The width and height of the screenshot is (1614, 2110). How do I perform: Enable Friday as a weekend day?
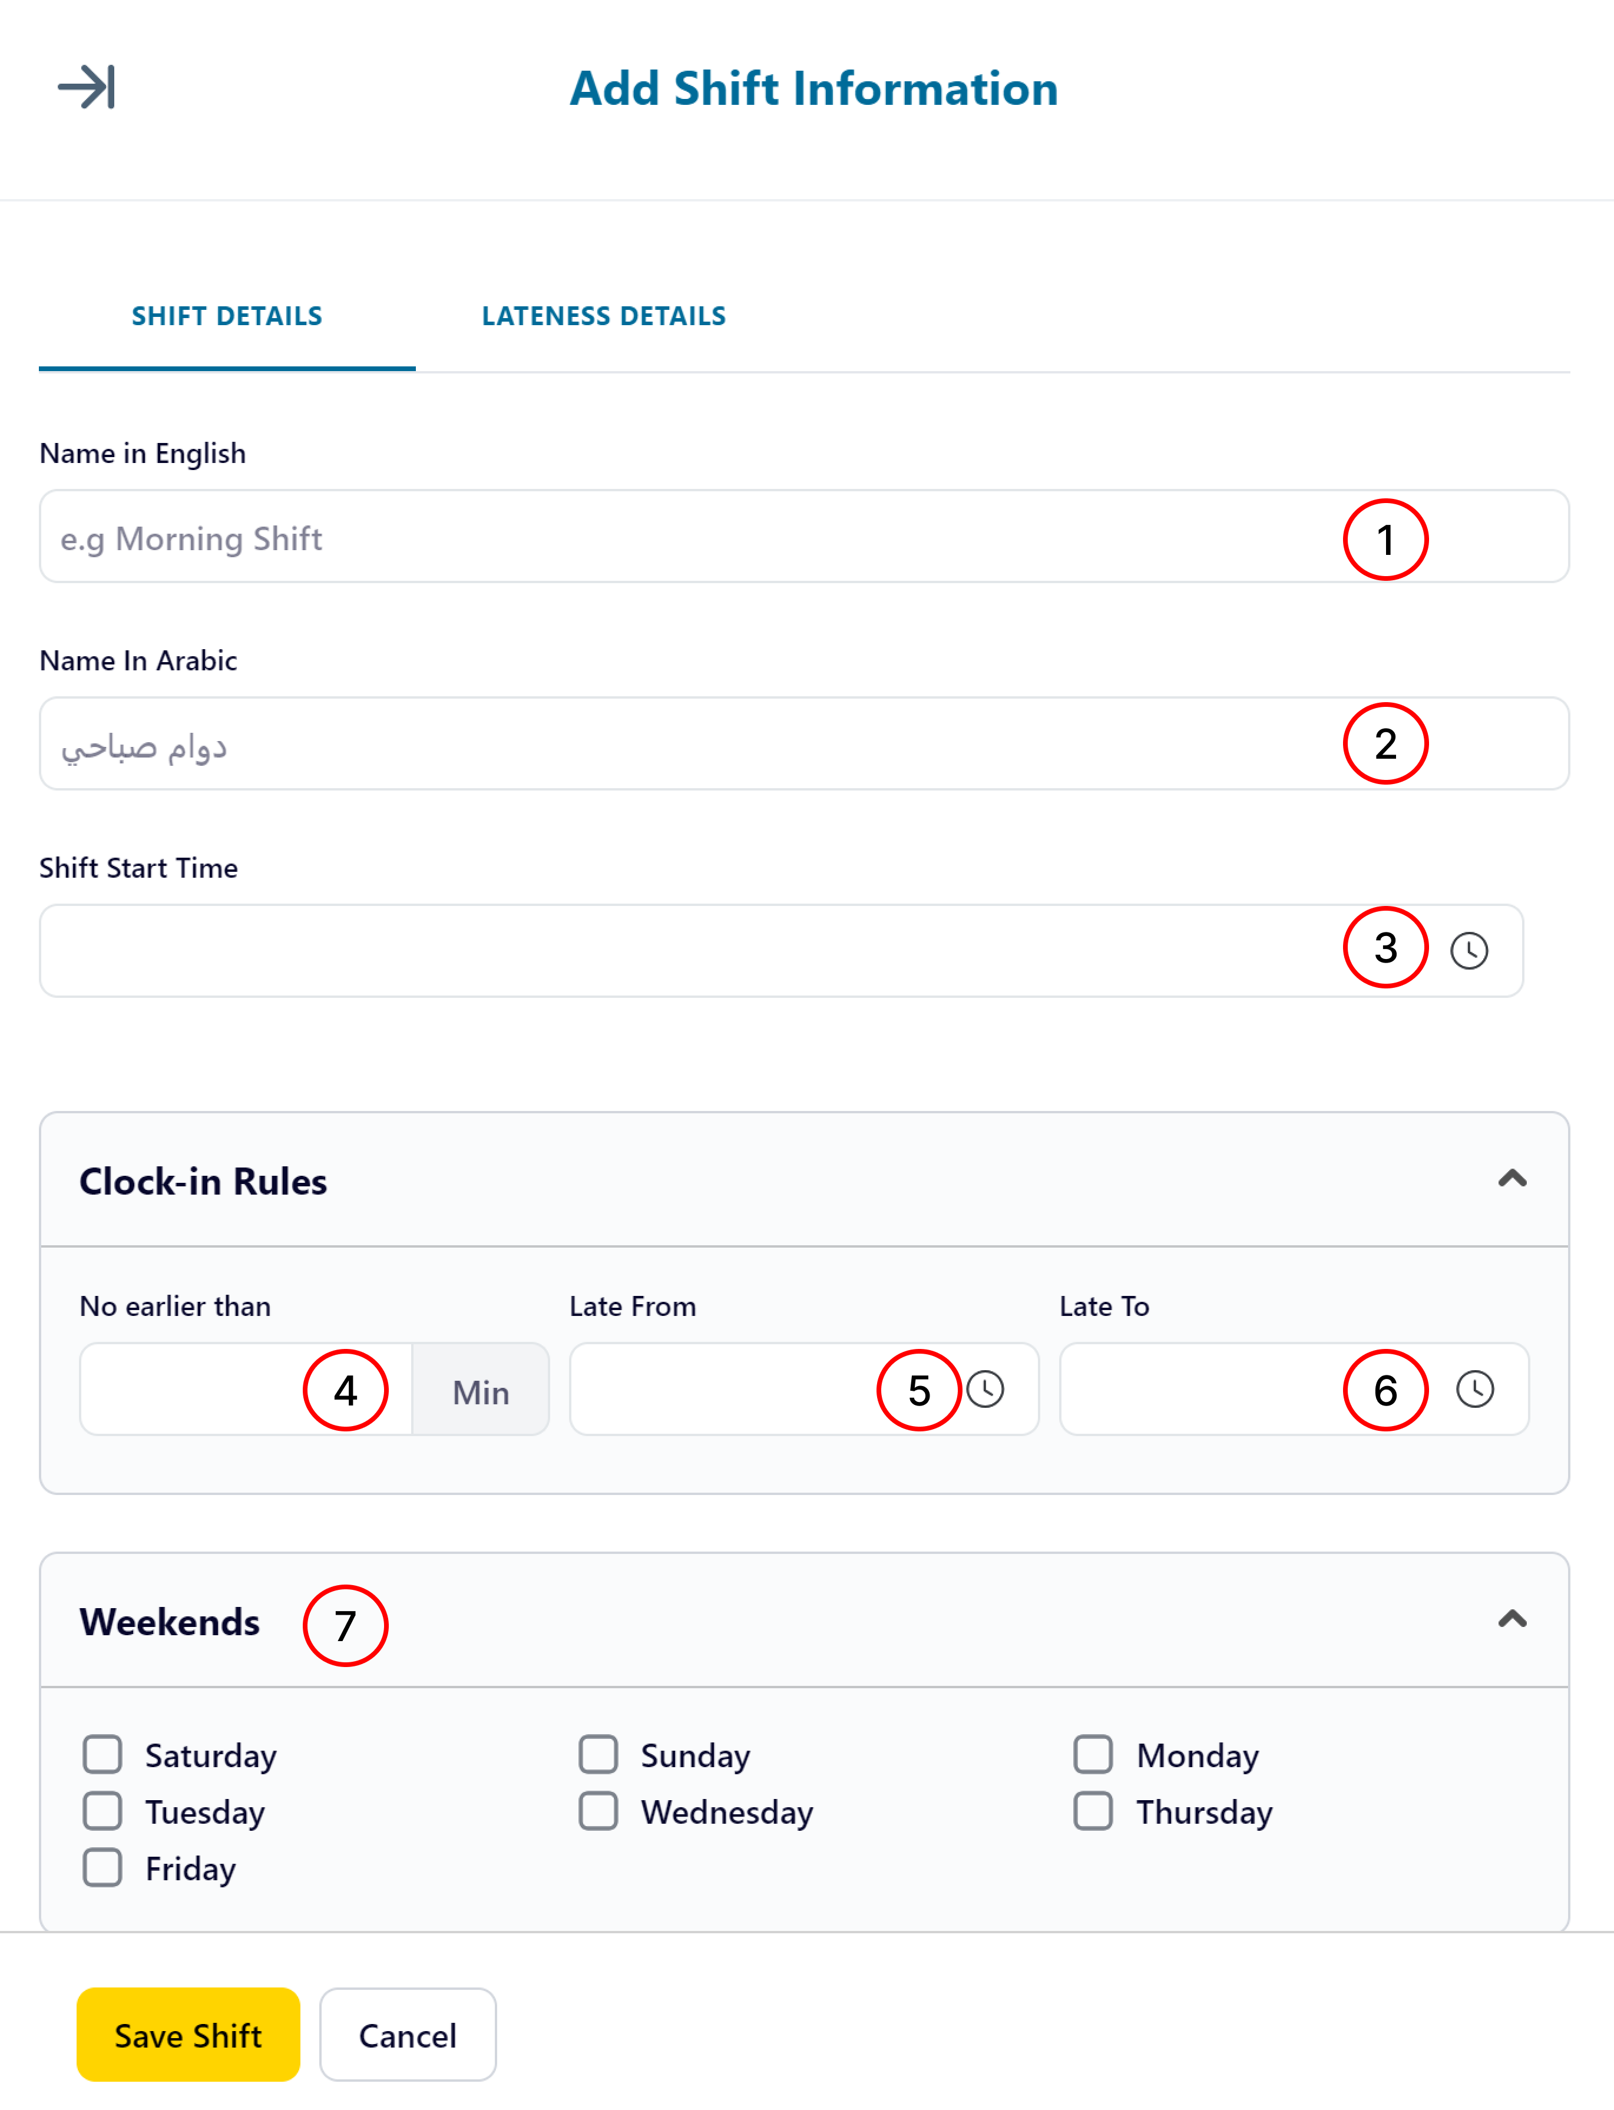click(x=103, y=1868)
